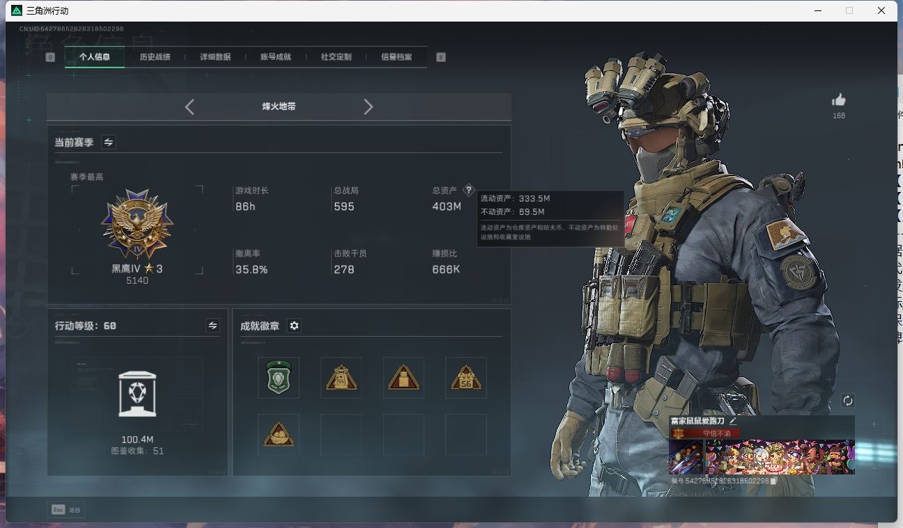
Task: Toggle the 行动等级 display swap button
Action: pyautogui.click(x=213, y=326)
